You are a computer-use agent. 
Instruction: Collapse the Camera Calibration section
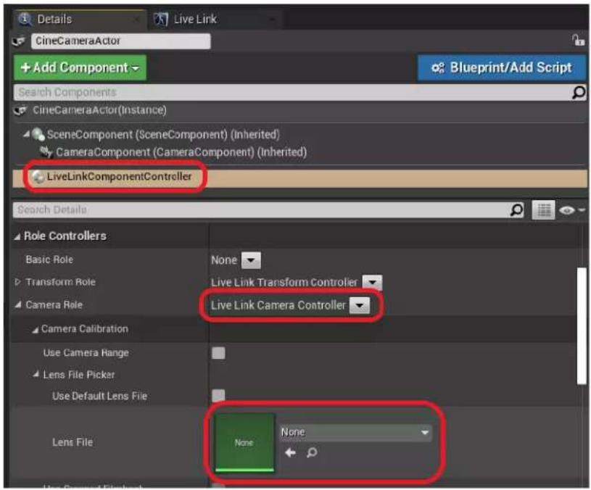[x=35, y=330]
